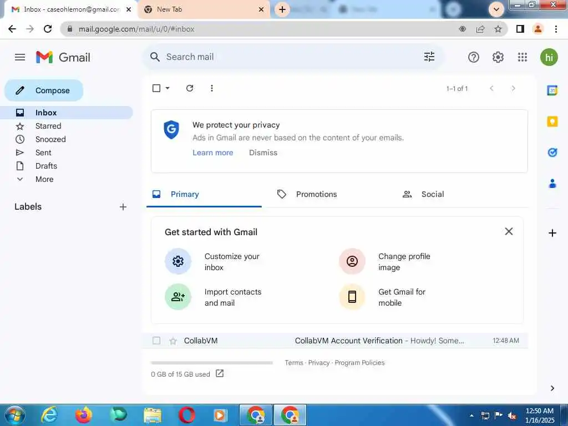This screenshot has width=568, height=426.
Task: Close the Get started with Gmail card
Action: point(509,231)
